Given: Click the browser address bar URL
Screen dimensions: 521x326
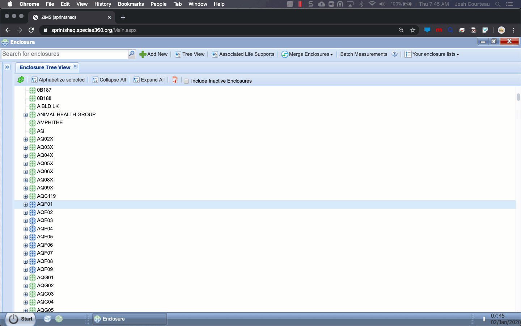Looking at the screenshot, I should 94,30.
